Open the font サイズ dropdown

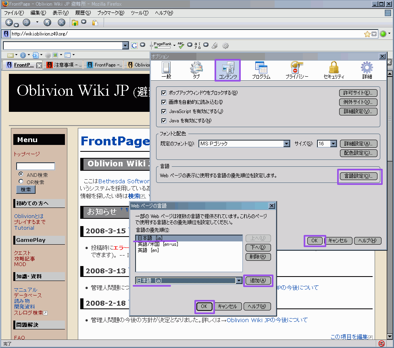coord(333,144)
